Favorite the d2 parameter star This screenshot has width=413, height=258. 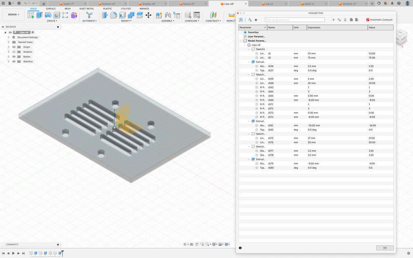coord(256,58)
